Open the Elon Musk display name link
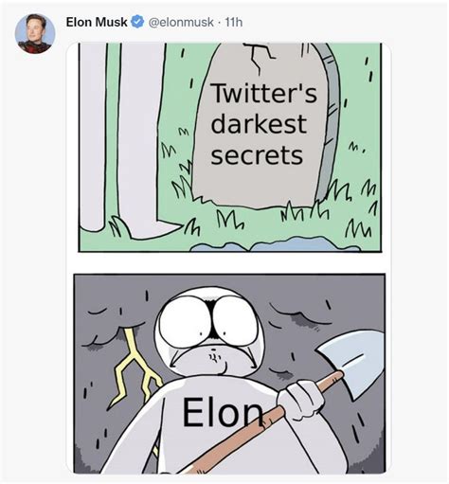Image resolution: width=449 pixels, height=484 pixels. coord(97,22)
